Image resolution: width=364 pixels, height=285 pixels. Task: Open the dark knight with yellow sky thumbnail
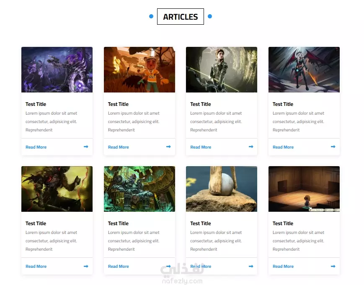pos(57,189)
